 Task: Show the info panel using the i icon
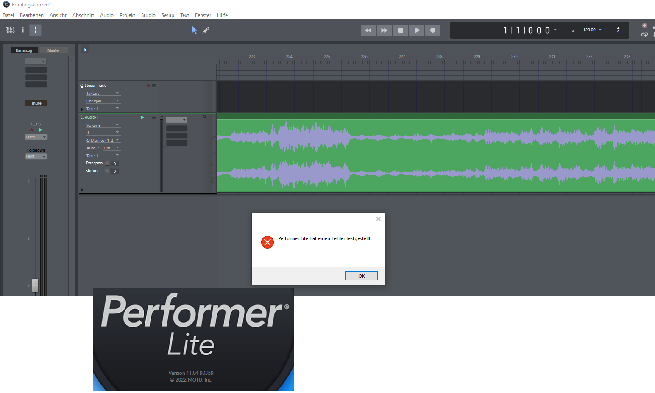(23, 30)
